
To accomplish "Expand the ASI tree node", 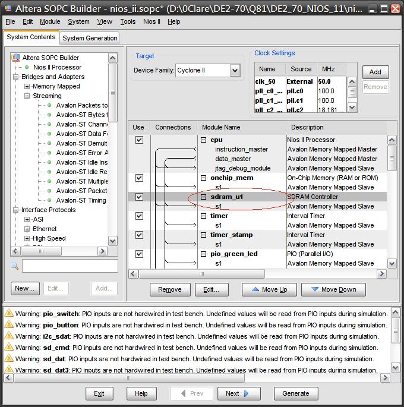I will coord(27,219).
